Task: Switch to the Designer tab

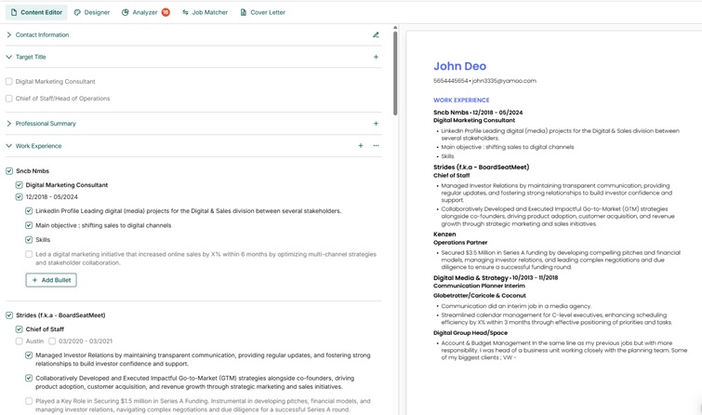Action: coord(92,12)
